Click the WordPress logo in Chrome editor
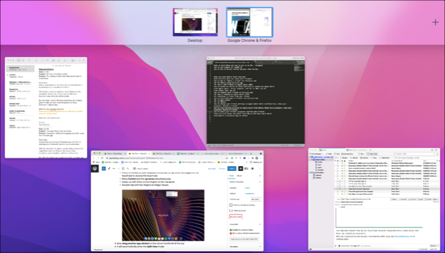 click(x=95, y=168)
